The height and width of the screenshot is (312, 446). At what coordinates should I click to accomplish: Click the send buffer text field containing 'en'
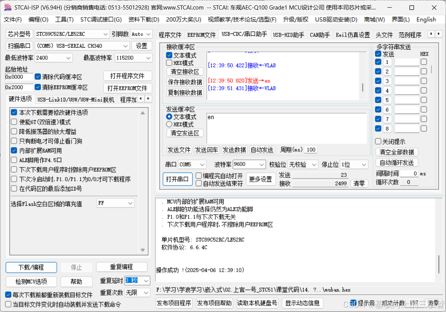click(287, 128)
